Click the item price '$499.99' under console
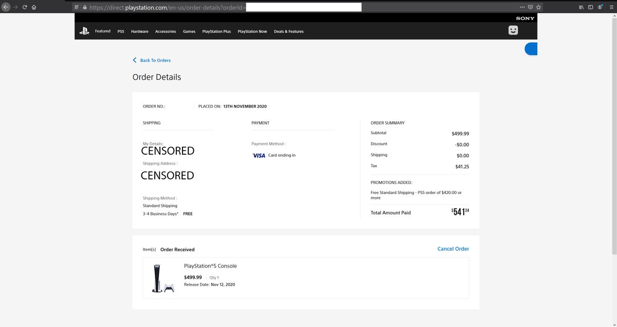 point(193,277)
